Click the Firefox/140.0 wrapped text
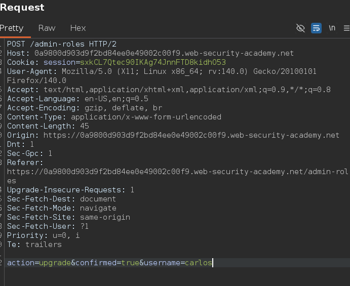350x286 pixels. click(36, 80)
